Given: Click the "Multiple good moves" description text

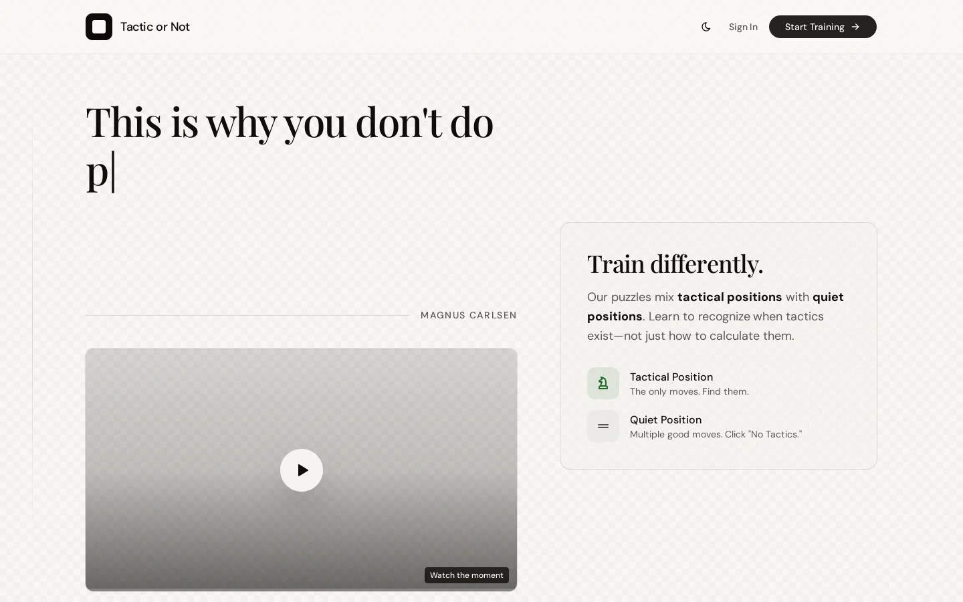Looking at the screenshot, I should click(716, 434).
